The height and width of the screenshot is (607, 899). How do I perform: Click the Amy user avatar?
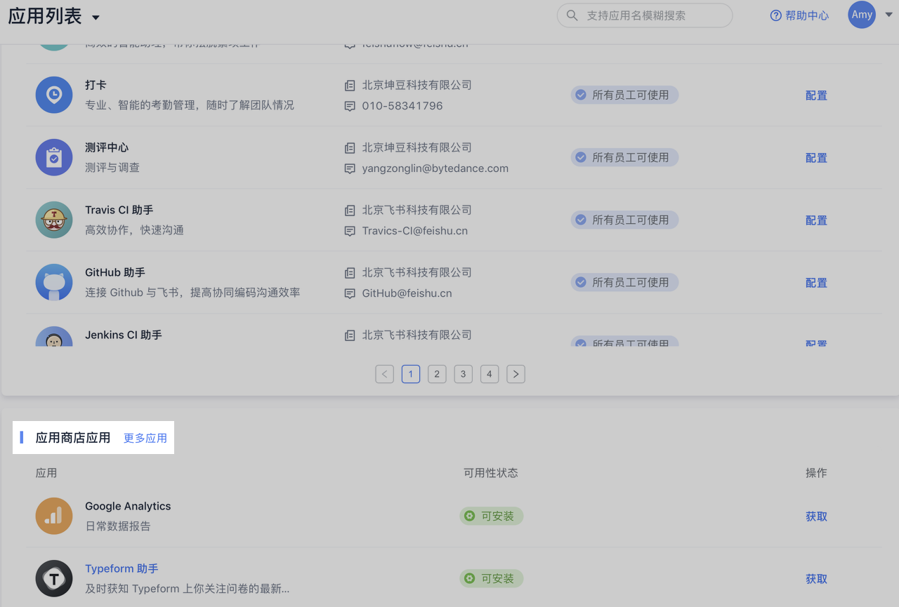click(862, 15)
